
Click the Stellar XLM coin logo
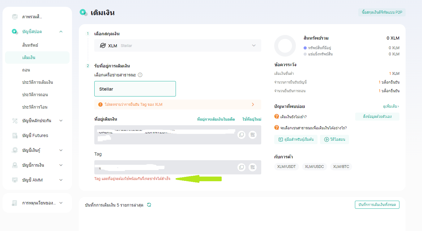[103, 45]
